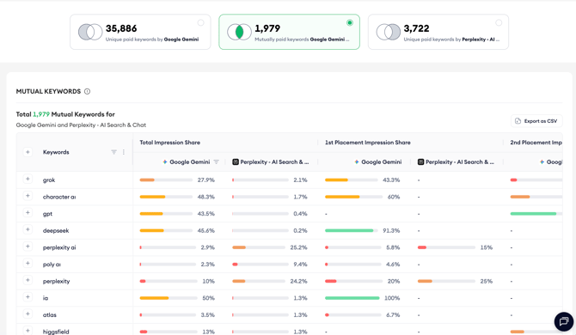Click the Mutual Keywords info icon

click(87, 91)
